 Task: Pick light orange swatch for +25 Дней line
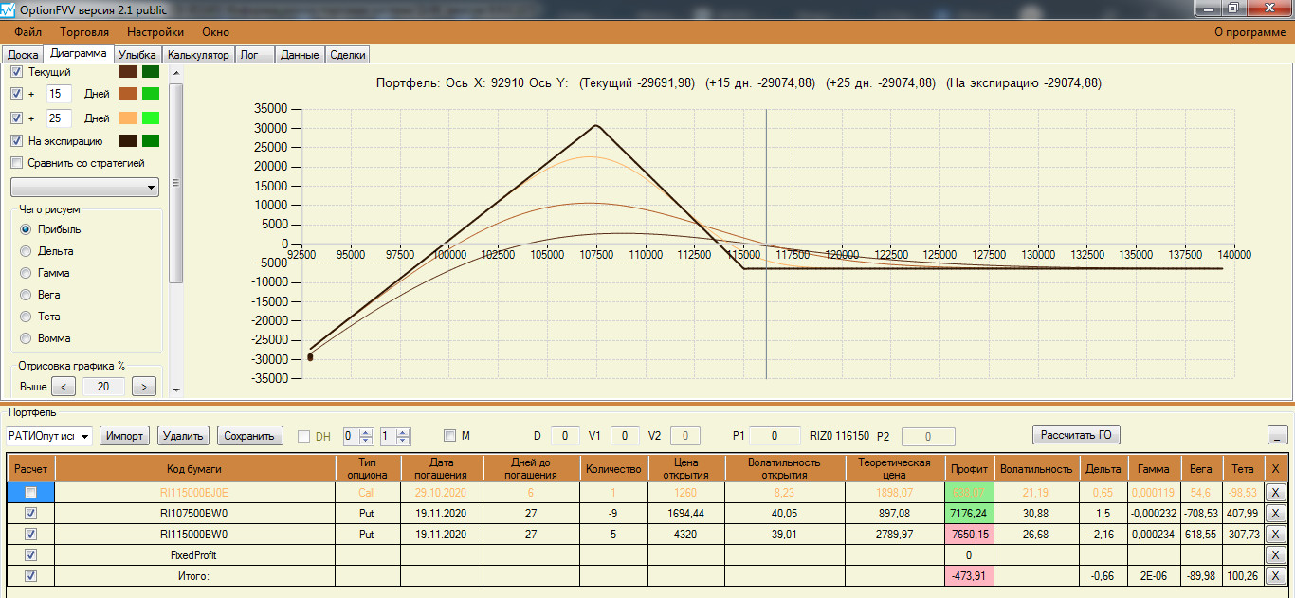coord(128,118)
